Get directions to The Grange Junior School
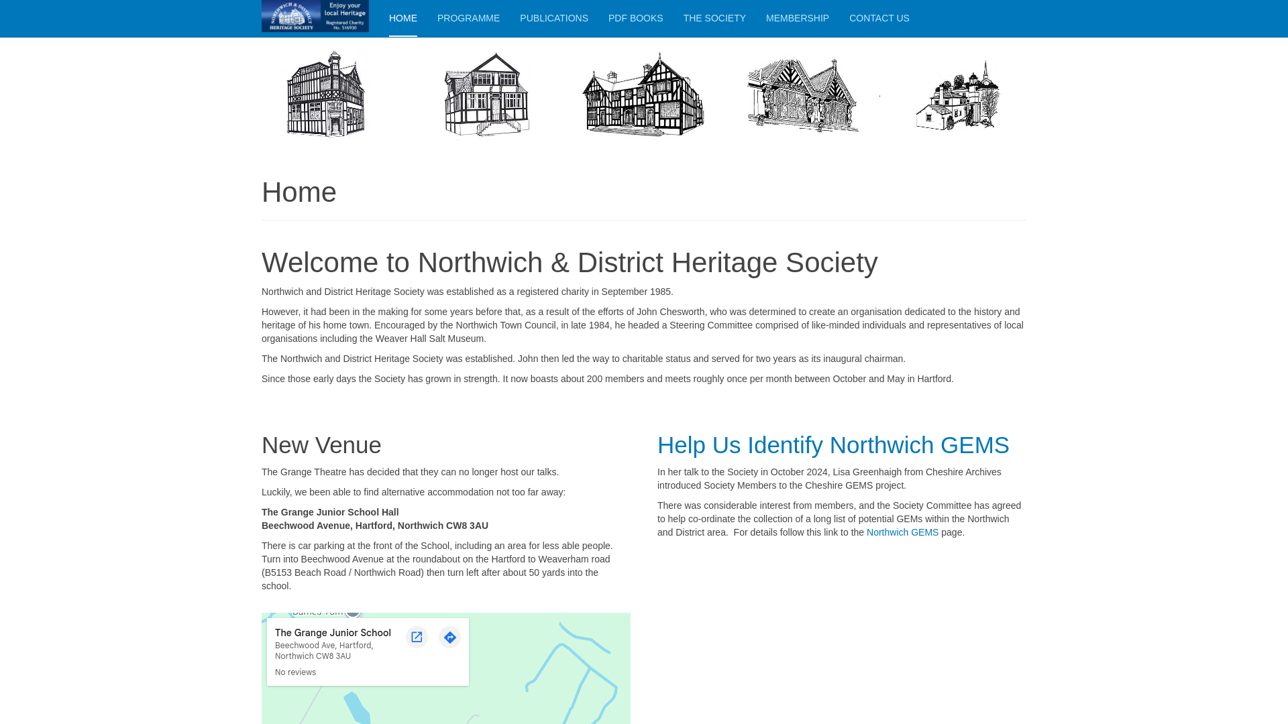The width and height of the screenshot is (1288, 724). pos(450,637)
